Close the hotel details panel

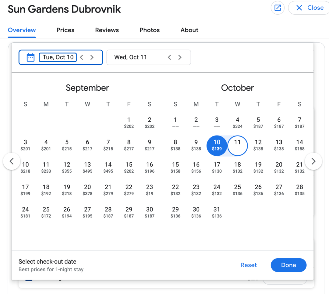tap(310, 8)
